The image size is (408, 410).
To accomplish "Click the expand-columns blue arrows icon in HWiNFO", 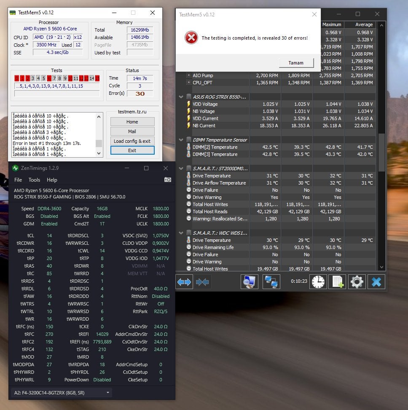I will tap(184, 282).
